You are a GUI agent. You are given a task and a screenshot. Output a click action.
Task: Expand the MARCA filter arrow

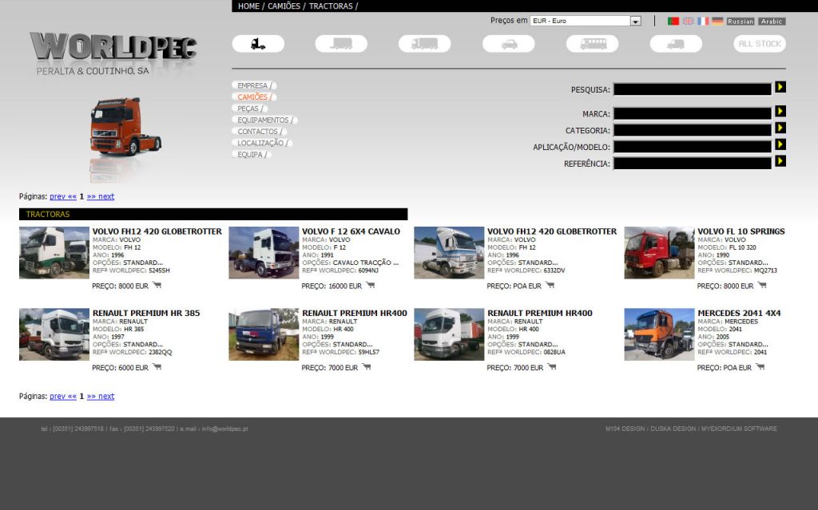click(x=780, y=112)
